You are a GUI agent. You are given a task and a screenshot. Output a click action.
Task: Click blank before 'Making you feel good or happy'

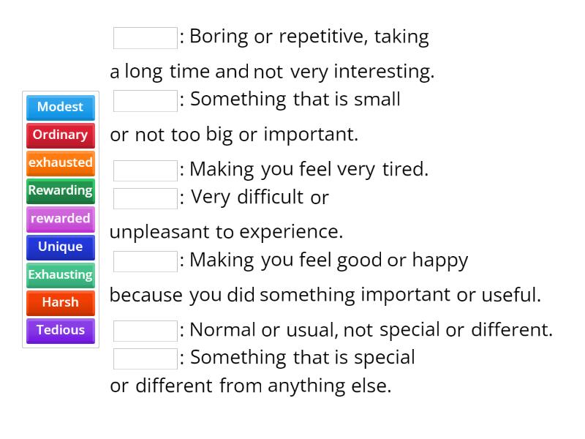click(145, 261)
